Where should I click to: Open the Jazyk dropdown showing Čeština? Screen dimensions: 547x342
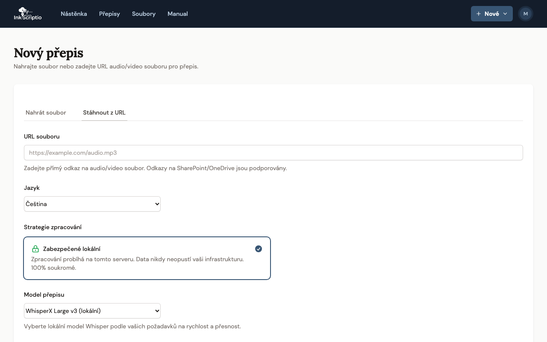pyautogui.click(x=92, y=204)
